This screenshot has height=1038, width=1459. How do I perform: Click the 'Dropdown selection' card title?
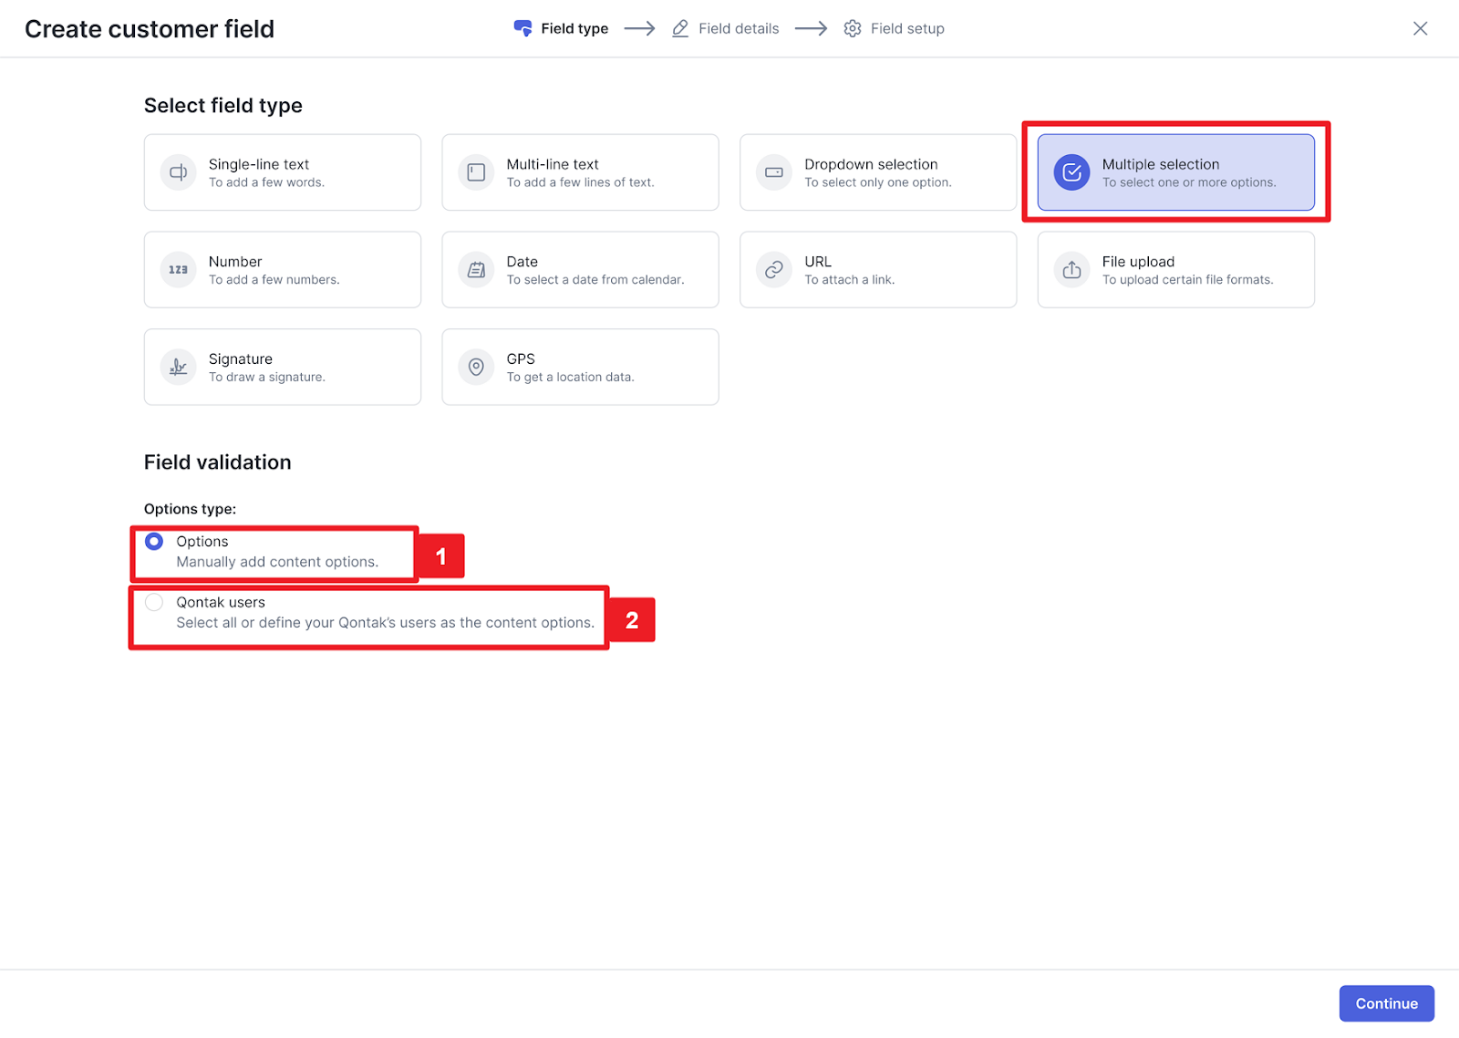pos(871,164)
